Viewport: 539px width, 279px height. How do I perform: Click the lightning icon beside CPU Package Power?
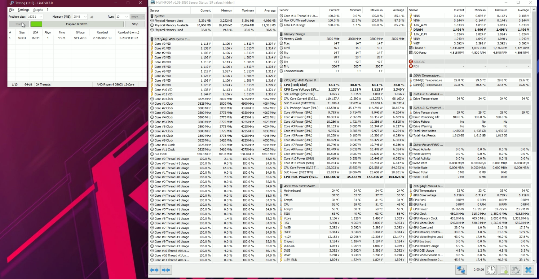[281, 108]
